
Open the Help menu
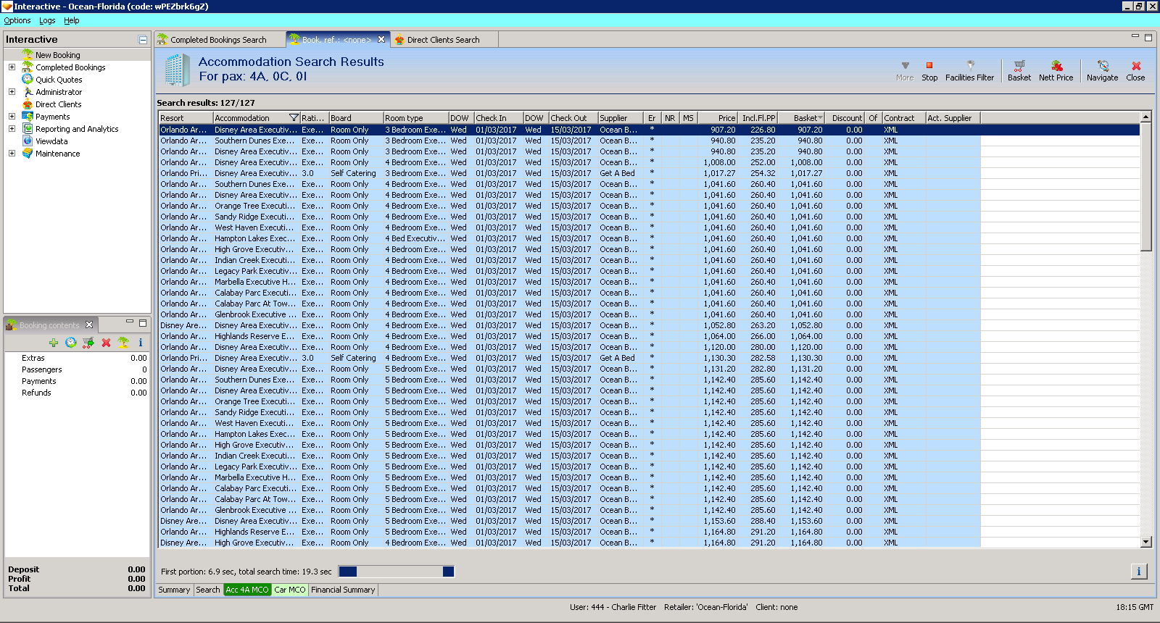(x=72, y=20)
